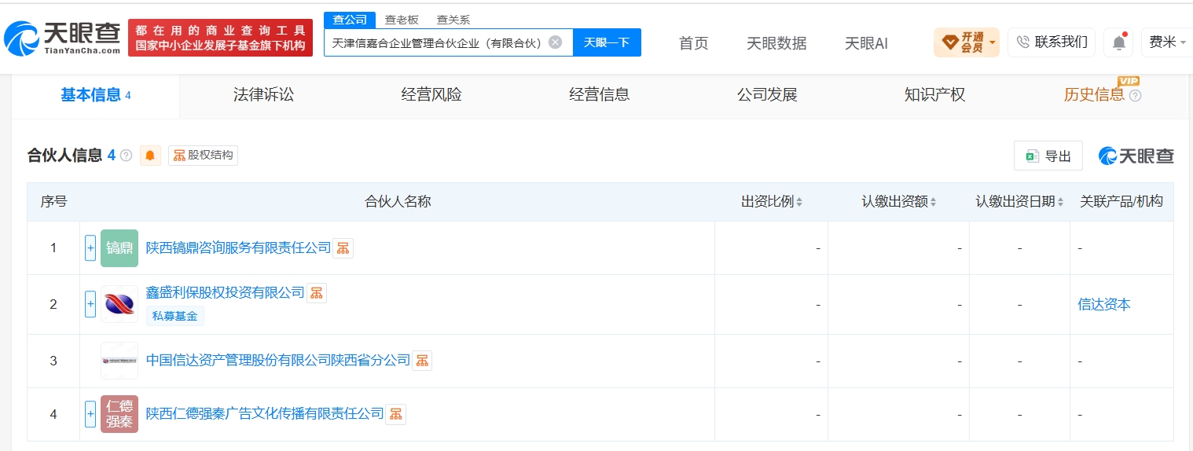1193x451 pixels.
Task: Select the 经营信息 tab
Action: coord(599,95)
